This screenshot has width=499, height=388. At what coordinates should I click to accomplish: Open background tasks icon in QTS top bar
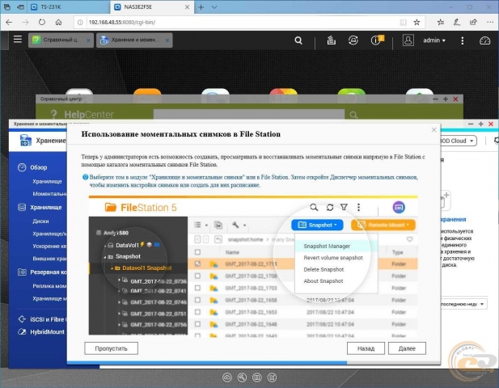point(331,40)
